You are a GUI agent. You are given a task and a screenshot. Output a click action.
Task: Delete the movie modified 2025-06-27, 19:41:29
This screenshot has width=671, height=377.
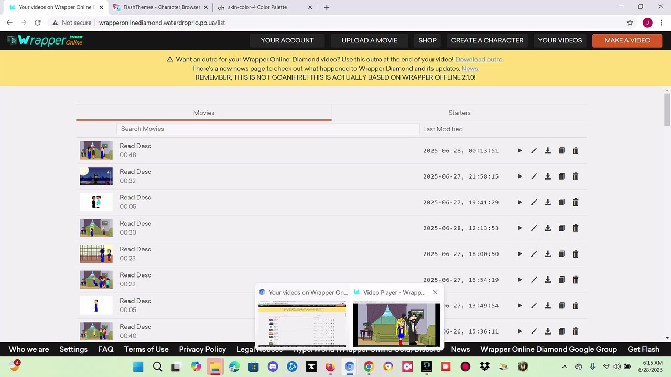(x=576, y=202)
